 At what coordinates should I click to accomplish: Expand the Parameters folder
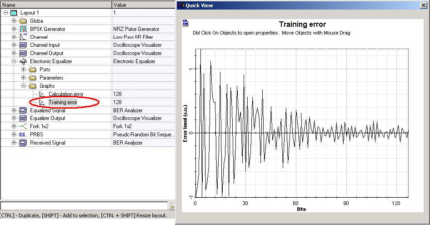pyautogui.click(x=23, y=78)
